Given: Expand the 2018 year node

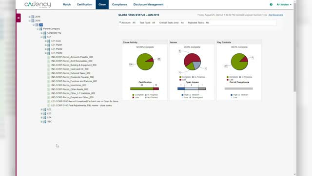Looking at the screenshot, I should click(x=29, y=17).
